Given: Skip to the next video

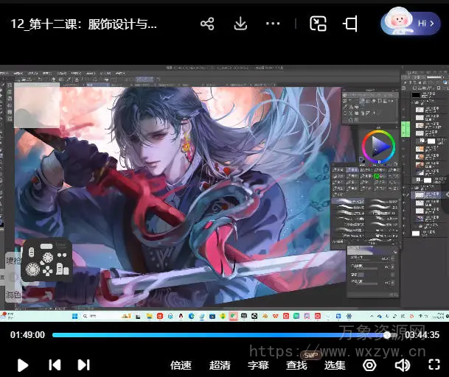Looking at the screenshot, I should (x=84, y=364).
